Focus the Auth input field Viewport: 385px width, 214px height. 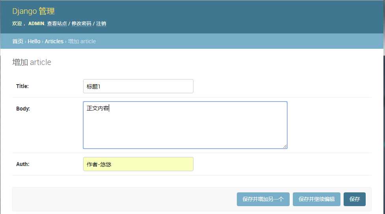click(138, 164)
